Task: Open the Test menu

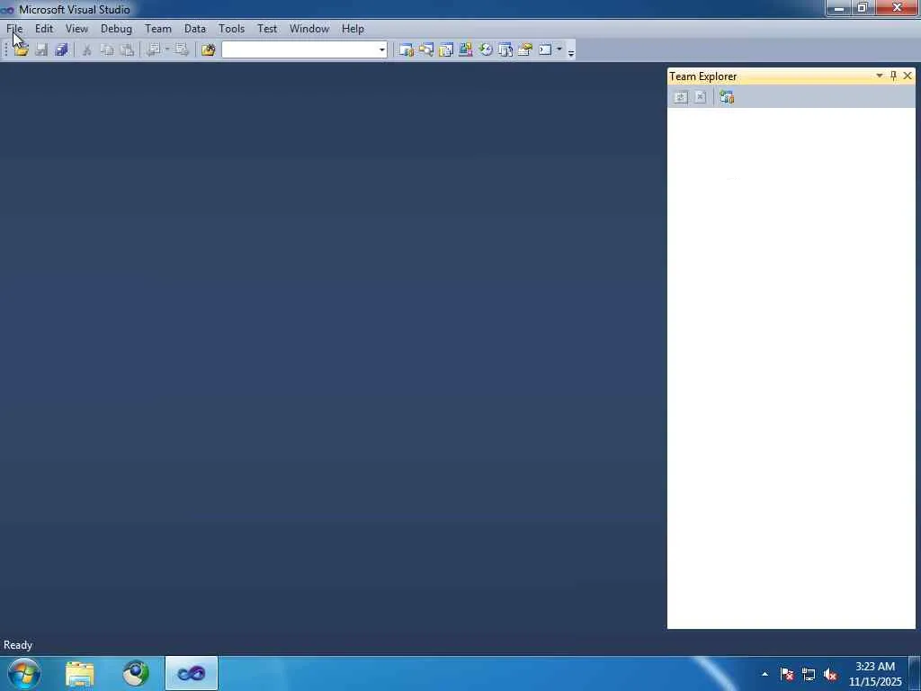Action: click(x=267, y=29)
